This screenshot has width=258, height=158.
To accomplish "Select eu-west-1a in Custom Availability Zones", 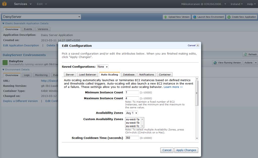I will [133, 119].
